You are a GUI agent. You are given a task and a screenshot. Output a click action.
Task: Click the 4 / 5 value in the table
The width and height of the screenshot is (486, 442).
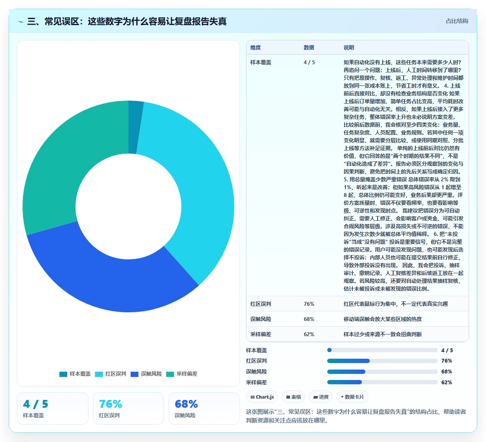point(309,62)
